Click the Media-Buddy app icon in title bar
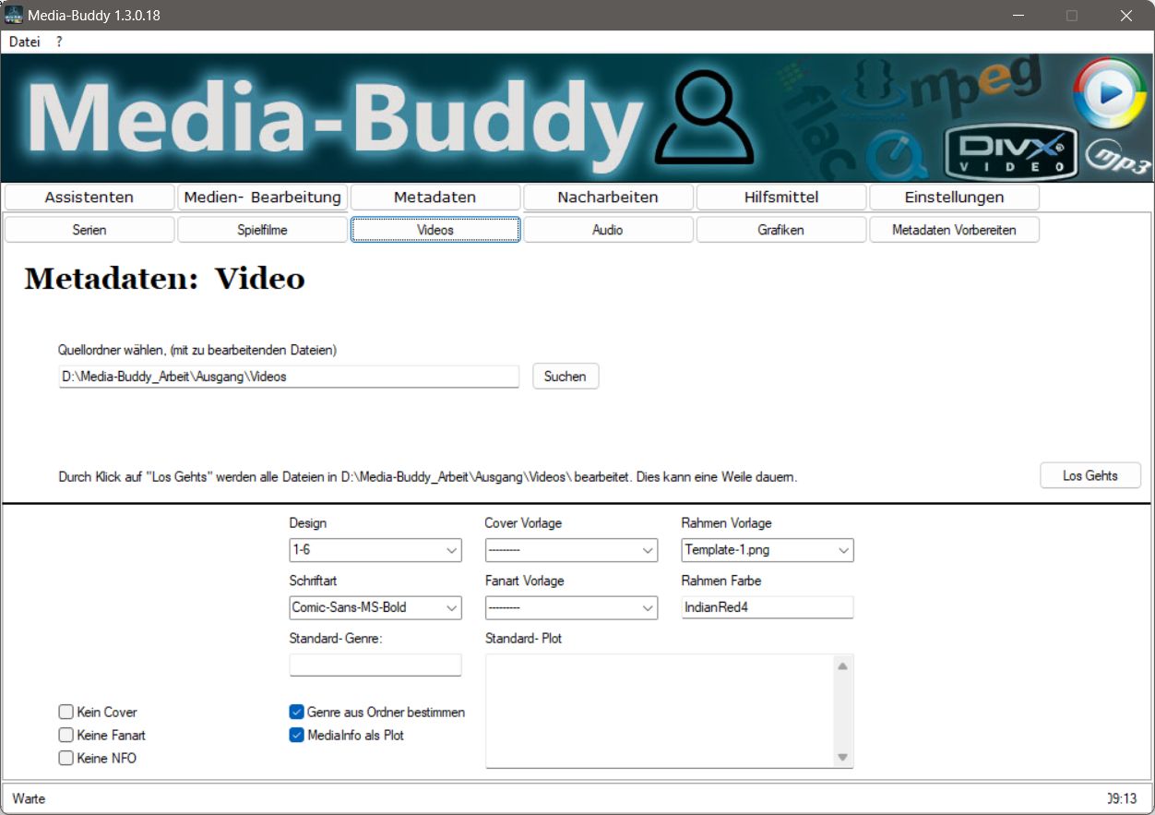 (14, 15)
